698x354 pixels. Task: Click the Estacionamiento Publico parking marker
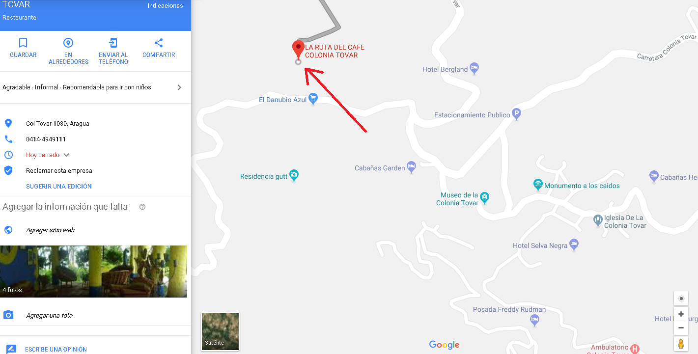516,114
